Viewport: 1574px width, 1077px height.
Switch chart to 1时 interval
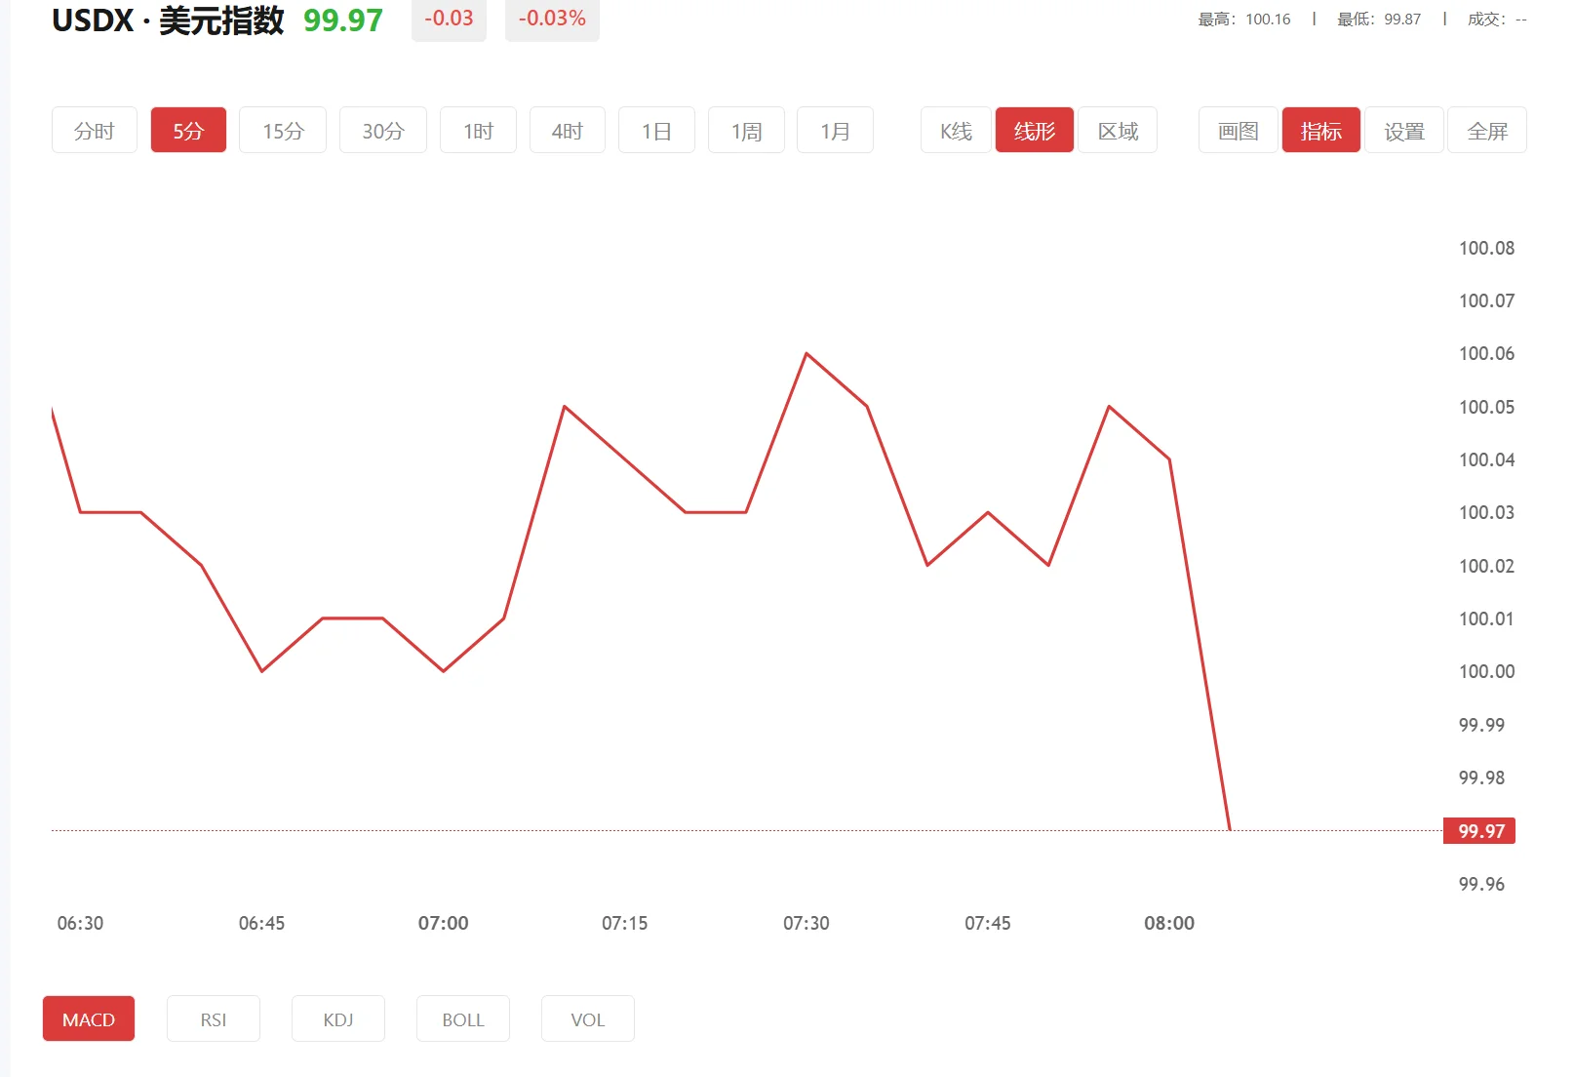click(478, 131)
